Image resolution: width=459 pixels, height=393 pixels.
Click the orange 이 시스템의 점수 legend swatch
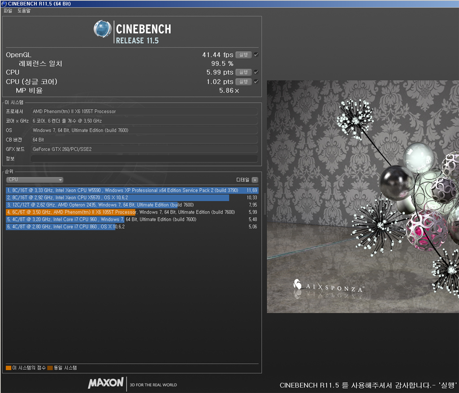9,368
